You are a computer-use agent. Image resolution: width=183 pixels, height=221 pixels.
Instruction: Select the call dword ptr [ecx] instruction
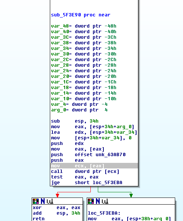85,171
